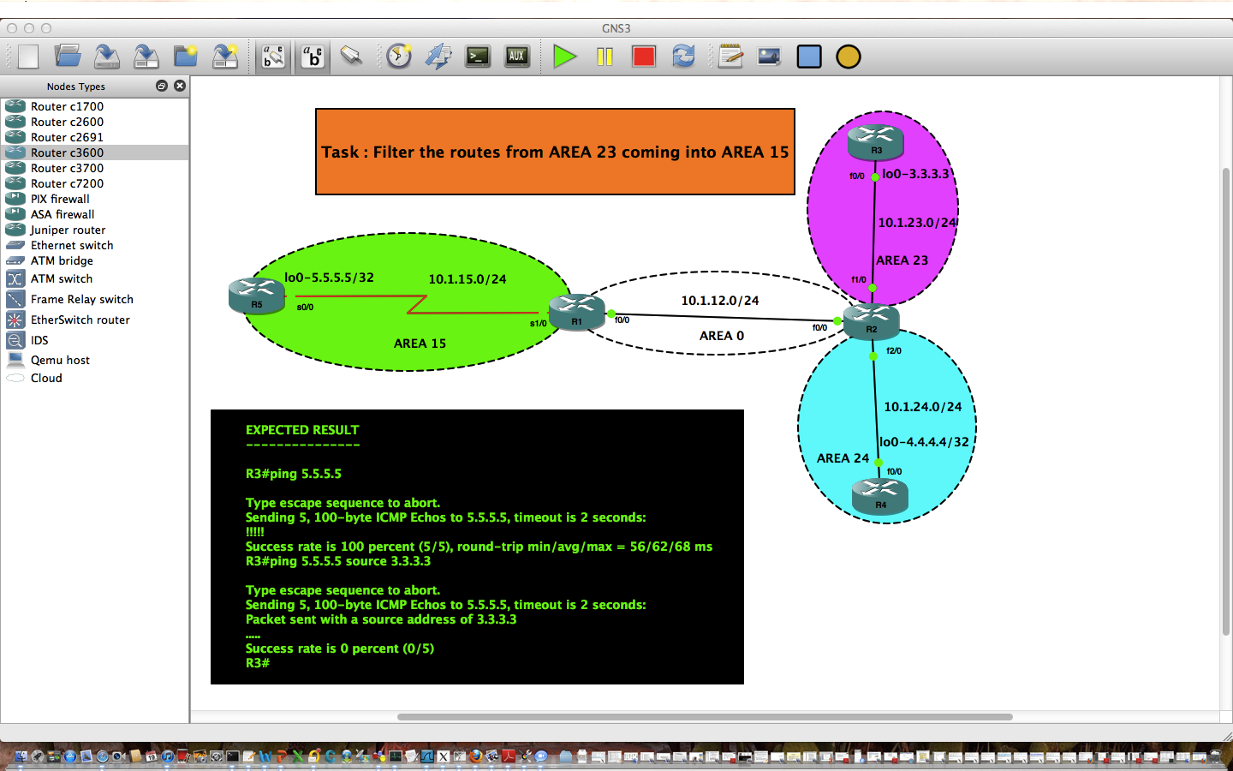The image size is (1233, 771).
Task: Open an existing project folder
Action: [x=67, y=57]
